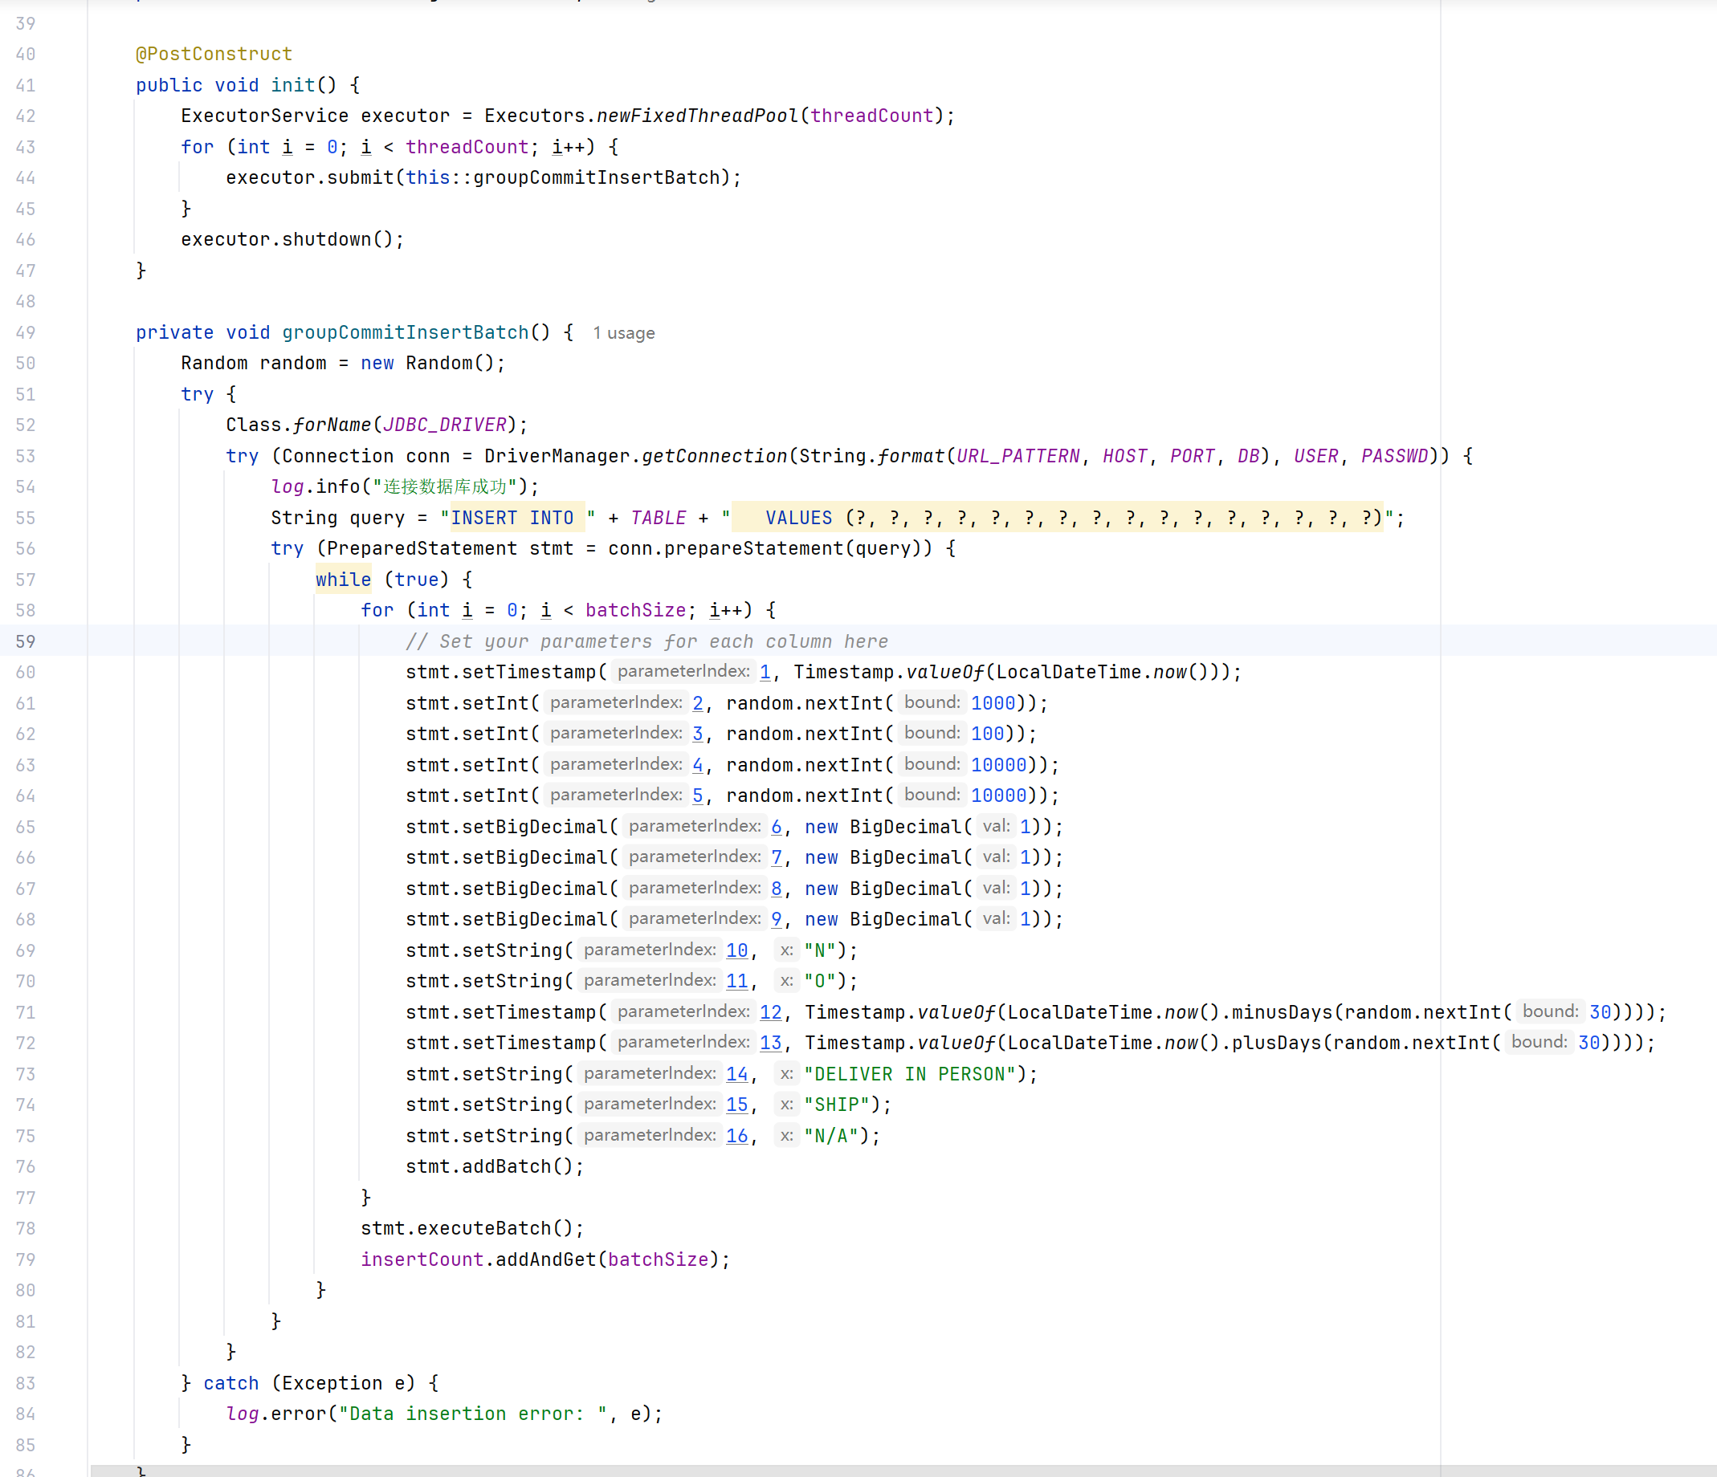Click the bound value 1000 on line 61
This screenshot has height=1477, width=1717.
[x=993, y=703]
